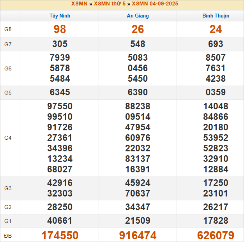Click Bình Thuận G1 number 17828

pyautogui.click(x=216, y=221)
